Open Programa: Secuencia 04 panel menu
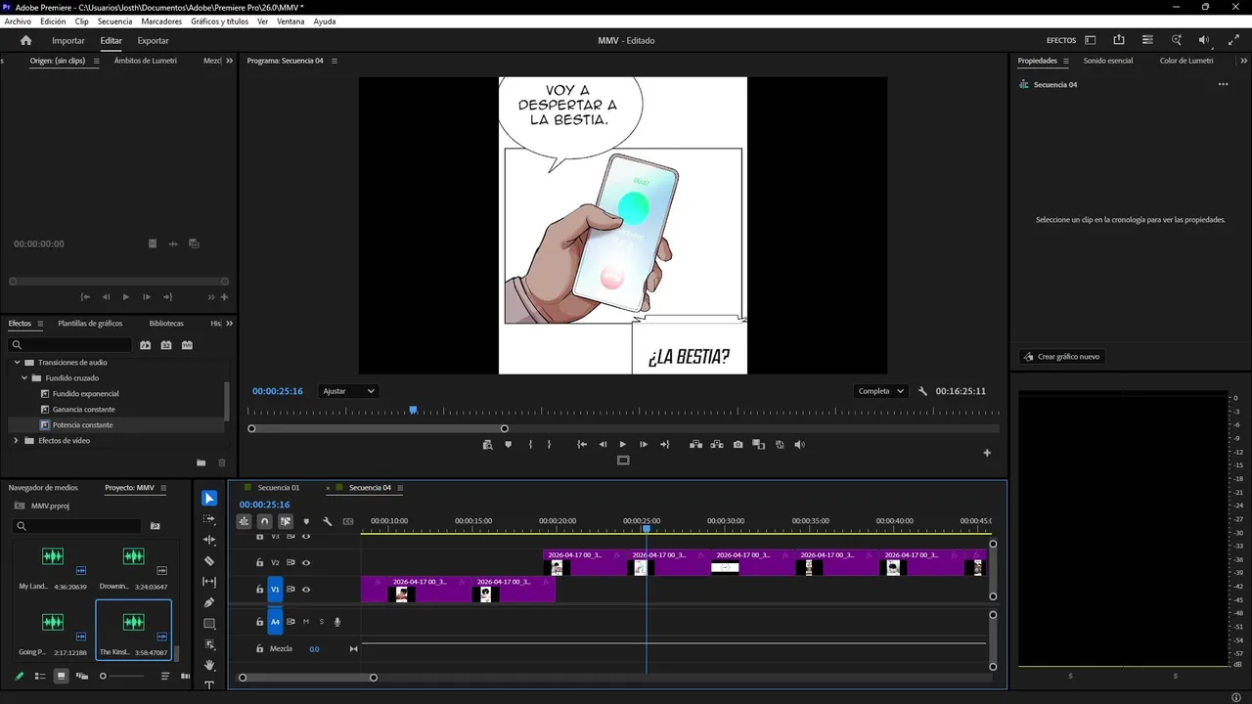Viewport: 1252px width, 704px height. tap(335, 61)
